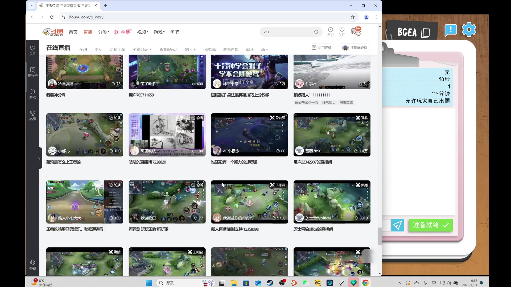Click title 国服猴子 身法猴棍技巧上分教学
This screenshot has width=511, height=287.
point(240,95)
